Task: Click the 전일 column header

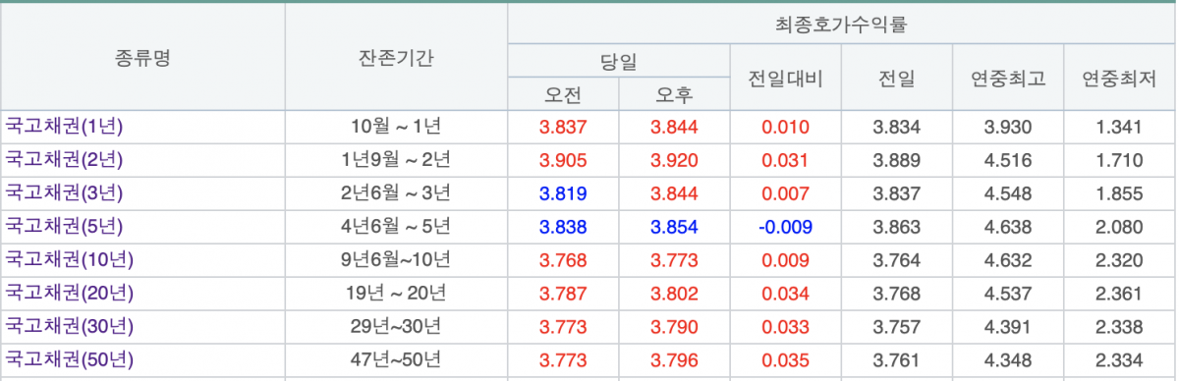Action: click(897, 78)
